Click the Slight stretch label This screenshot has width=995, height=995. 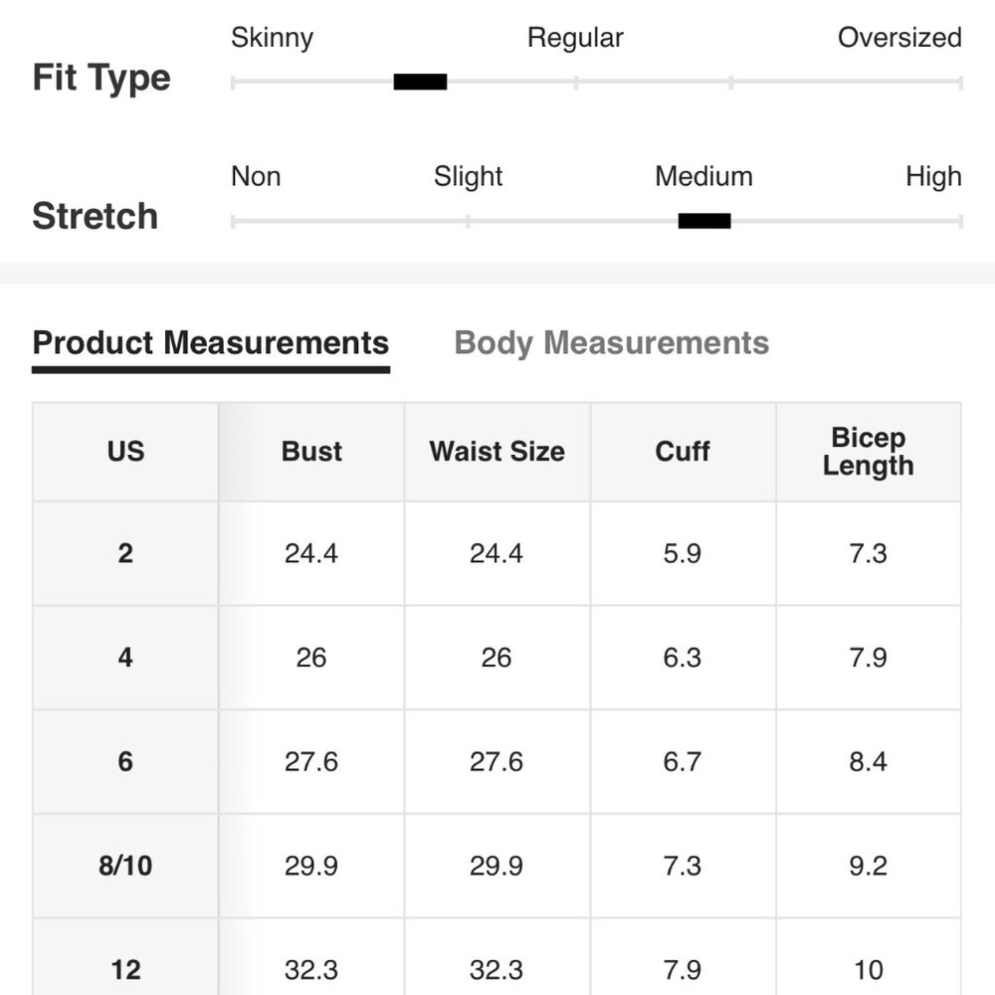coord(469,176)
